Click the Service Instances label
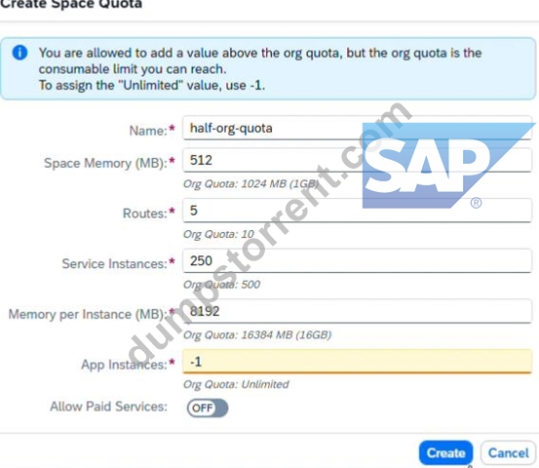The width and height of the screenshot is (539, 468). point(114,264)
